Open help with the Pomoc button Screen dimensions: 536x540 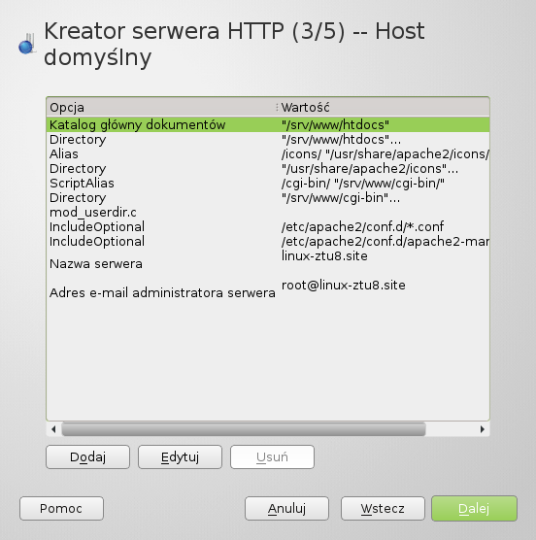click(61, 508)
